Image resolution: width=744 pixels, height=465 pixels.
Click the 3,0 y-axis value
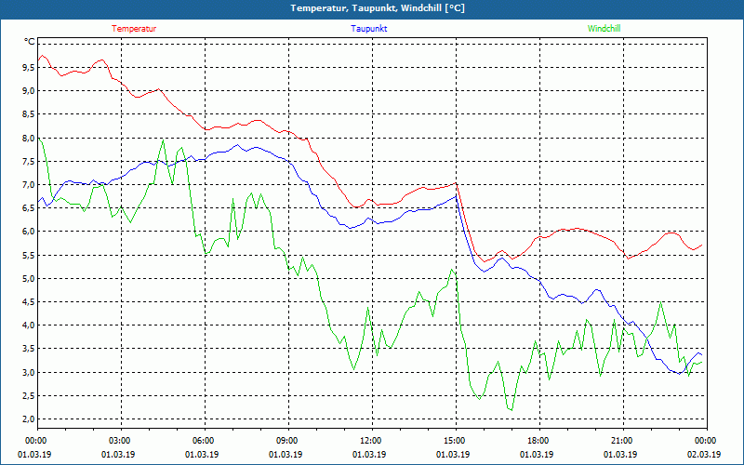(x=29, y=372)
